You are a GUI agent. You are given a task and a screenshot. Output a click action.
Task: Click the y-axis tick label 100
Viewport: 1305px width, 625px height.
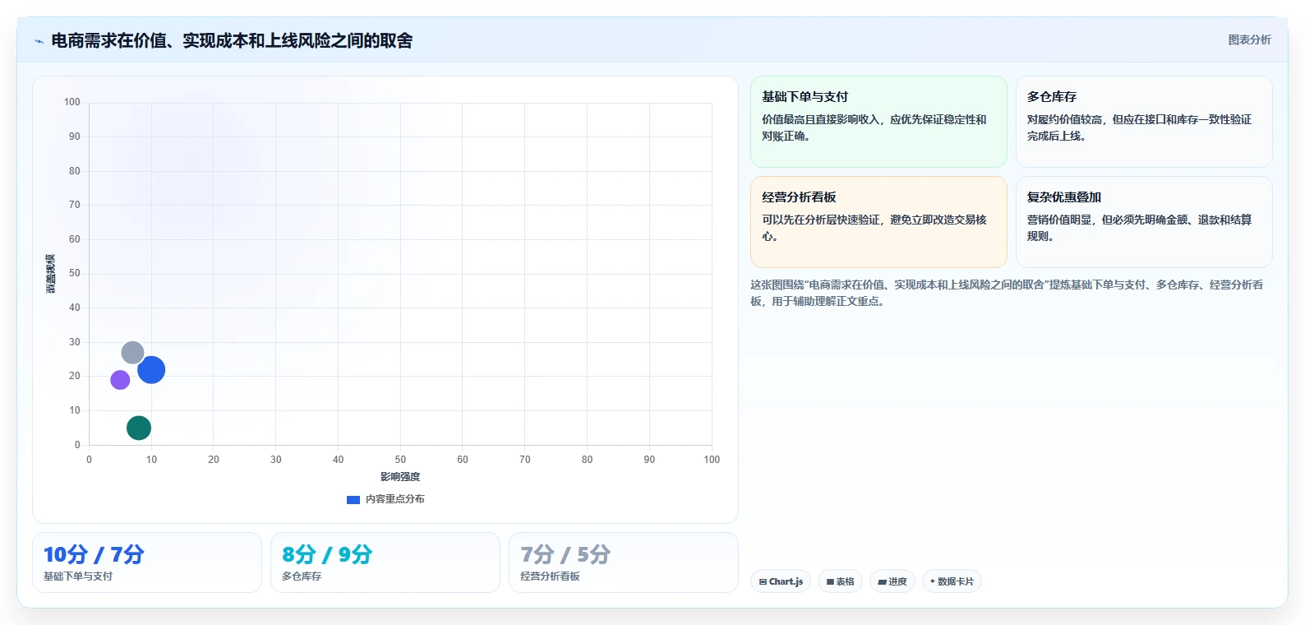pos(72,102)
